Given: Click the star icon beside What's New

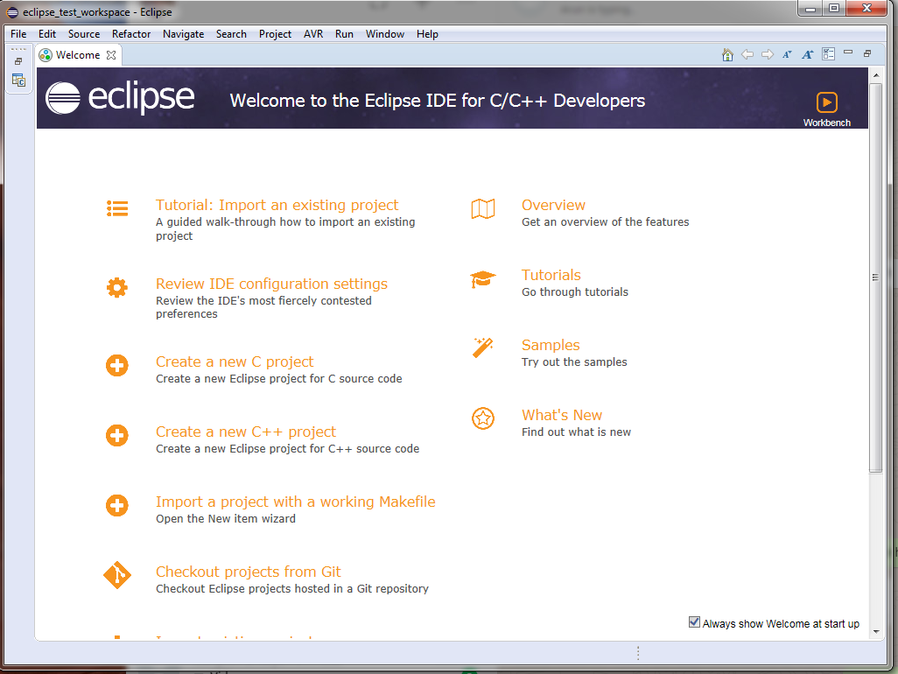Looking at the screenshot, I should tap(483, 418).
